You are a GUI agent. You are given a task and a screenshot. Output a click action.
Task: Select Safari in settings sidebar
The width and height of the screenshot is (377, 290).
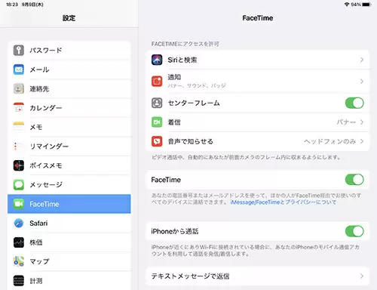69,223
